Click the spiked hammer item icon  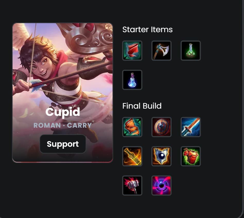pos(132,186)
